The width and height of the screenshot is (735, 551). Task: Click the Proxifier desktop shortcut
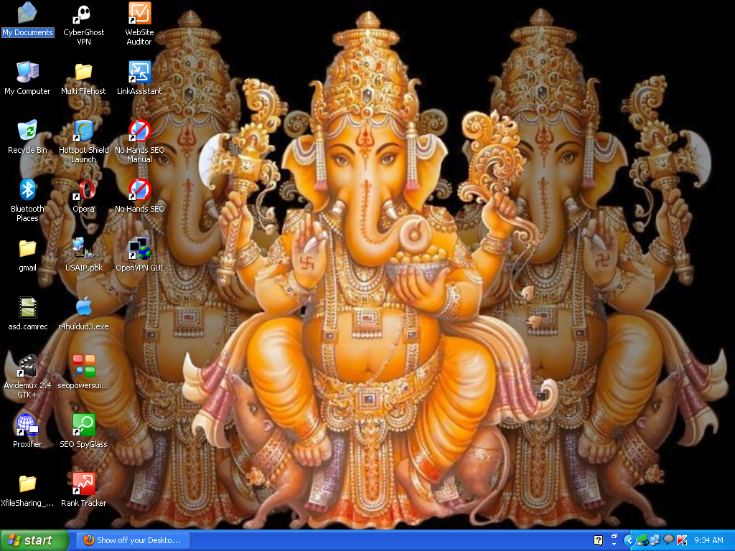pyautogui.click(x=27, y=425)
